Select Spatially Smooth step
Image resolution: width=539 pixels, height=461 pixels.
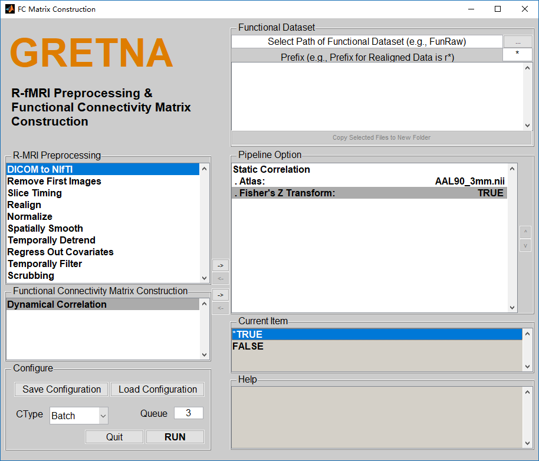click(103, 229)
